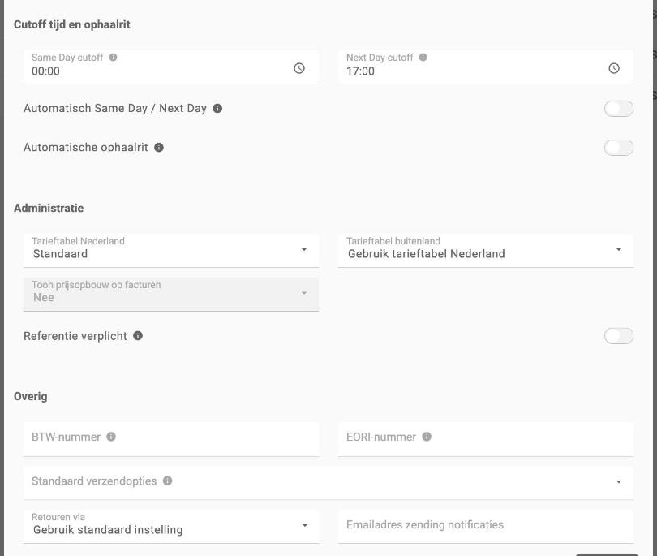Show info for Automatisch Same Day / Next Day

click(x=217, y=109)
